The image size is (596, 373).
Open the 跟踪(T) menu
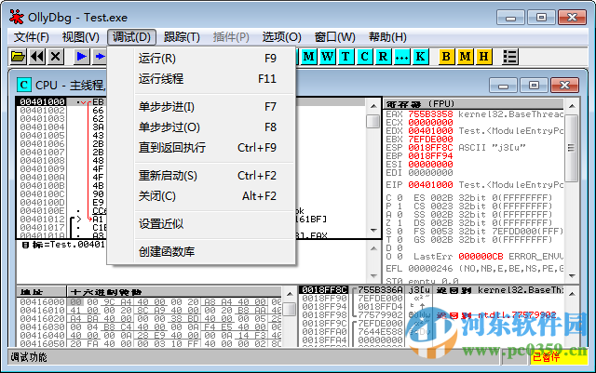click(x=182, y=37)
